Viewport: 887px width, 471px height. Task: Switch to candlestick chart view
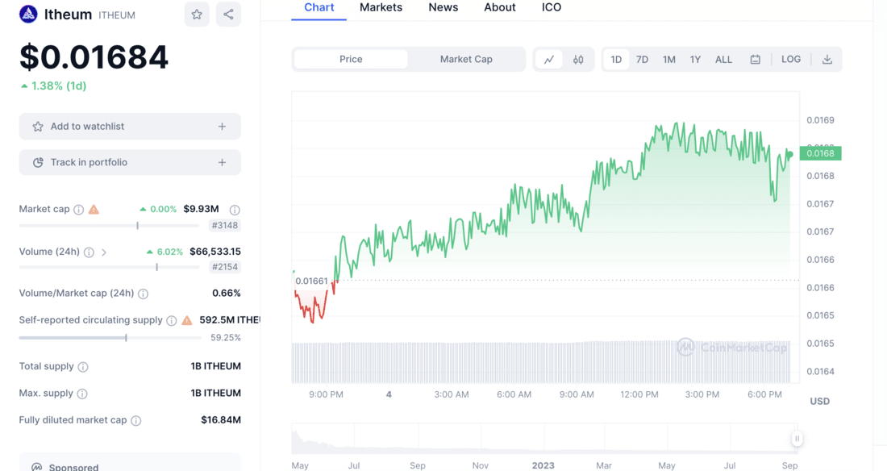[x=578, y=60]
